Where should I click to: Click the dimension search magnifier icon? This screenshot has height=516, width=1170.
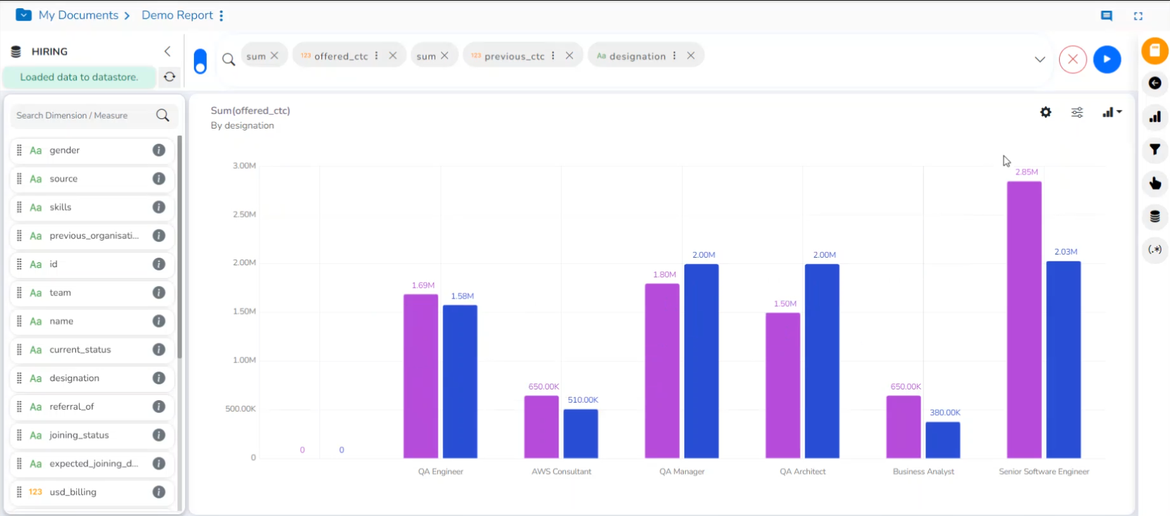(x=163, y=115)
